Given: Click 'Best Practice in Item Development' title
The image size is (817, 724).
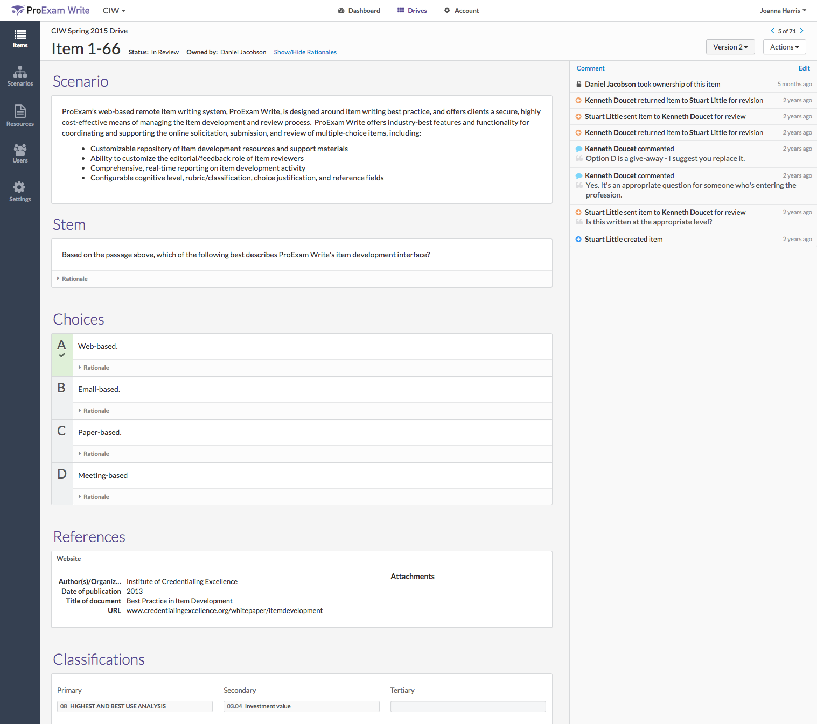Looking at the screenshot, I should pyautogui.click(x=179, y=601).
